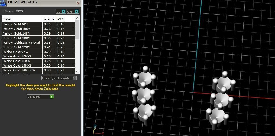The image size is (275, 136).
Task: Click the green arrow on Calculate
Action: [52, 97]
